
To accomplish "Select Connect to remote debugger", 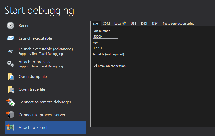I will pos(45,102).
